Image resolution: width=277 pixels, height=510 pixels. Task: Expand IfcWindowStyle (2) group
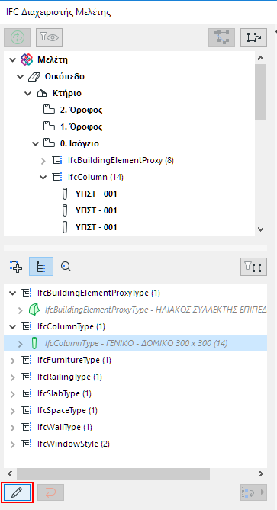point(13,444)
